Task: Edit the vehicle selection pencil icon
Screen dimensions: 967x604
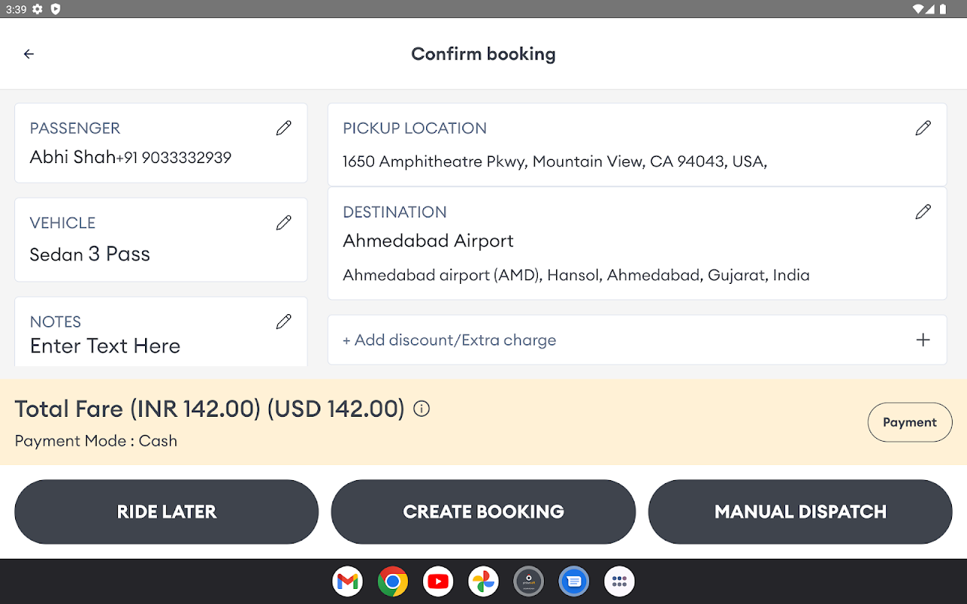Action: [x=283, y=223]
